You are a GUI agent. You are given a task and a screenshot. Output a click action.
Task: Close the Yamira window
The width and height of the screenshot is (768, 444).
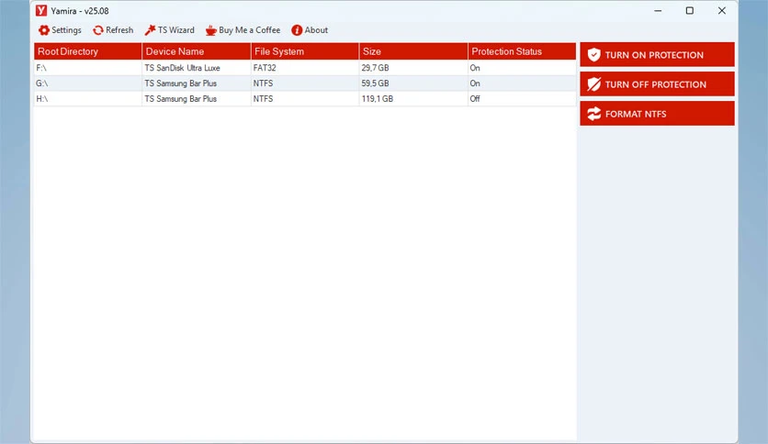tap(721, 11)
